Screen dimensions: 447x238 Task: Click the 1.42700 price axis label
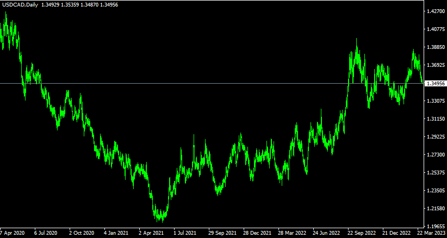click(x=435, y=11)
